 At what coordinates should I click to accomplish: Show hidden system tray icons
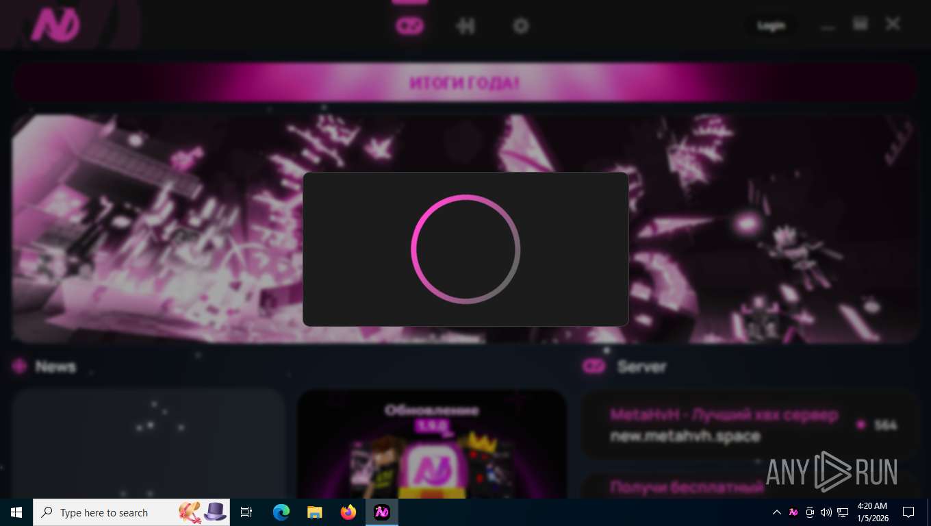(777, 512)
